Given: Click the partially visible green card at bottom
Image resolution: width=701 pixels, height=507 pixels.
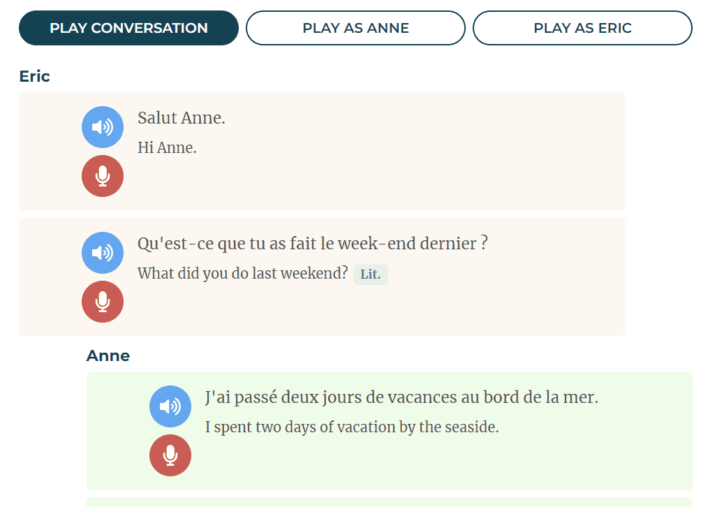Looking at the screenshot, I should point(389,502).
